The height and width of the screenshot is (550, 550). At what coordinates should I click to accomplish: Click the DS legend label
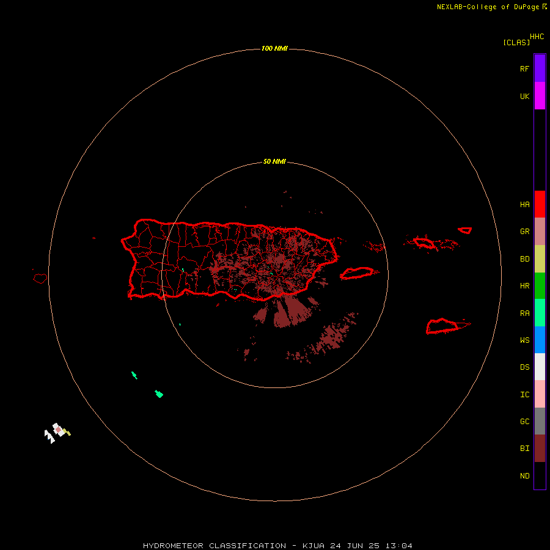(524, 367)
